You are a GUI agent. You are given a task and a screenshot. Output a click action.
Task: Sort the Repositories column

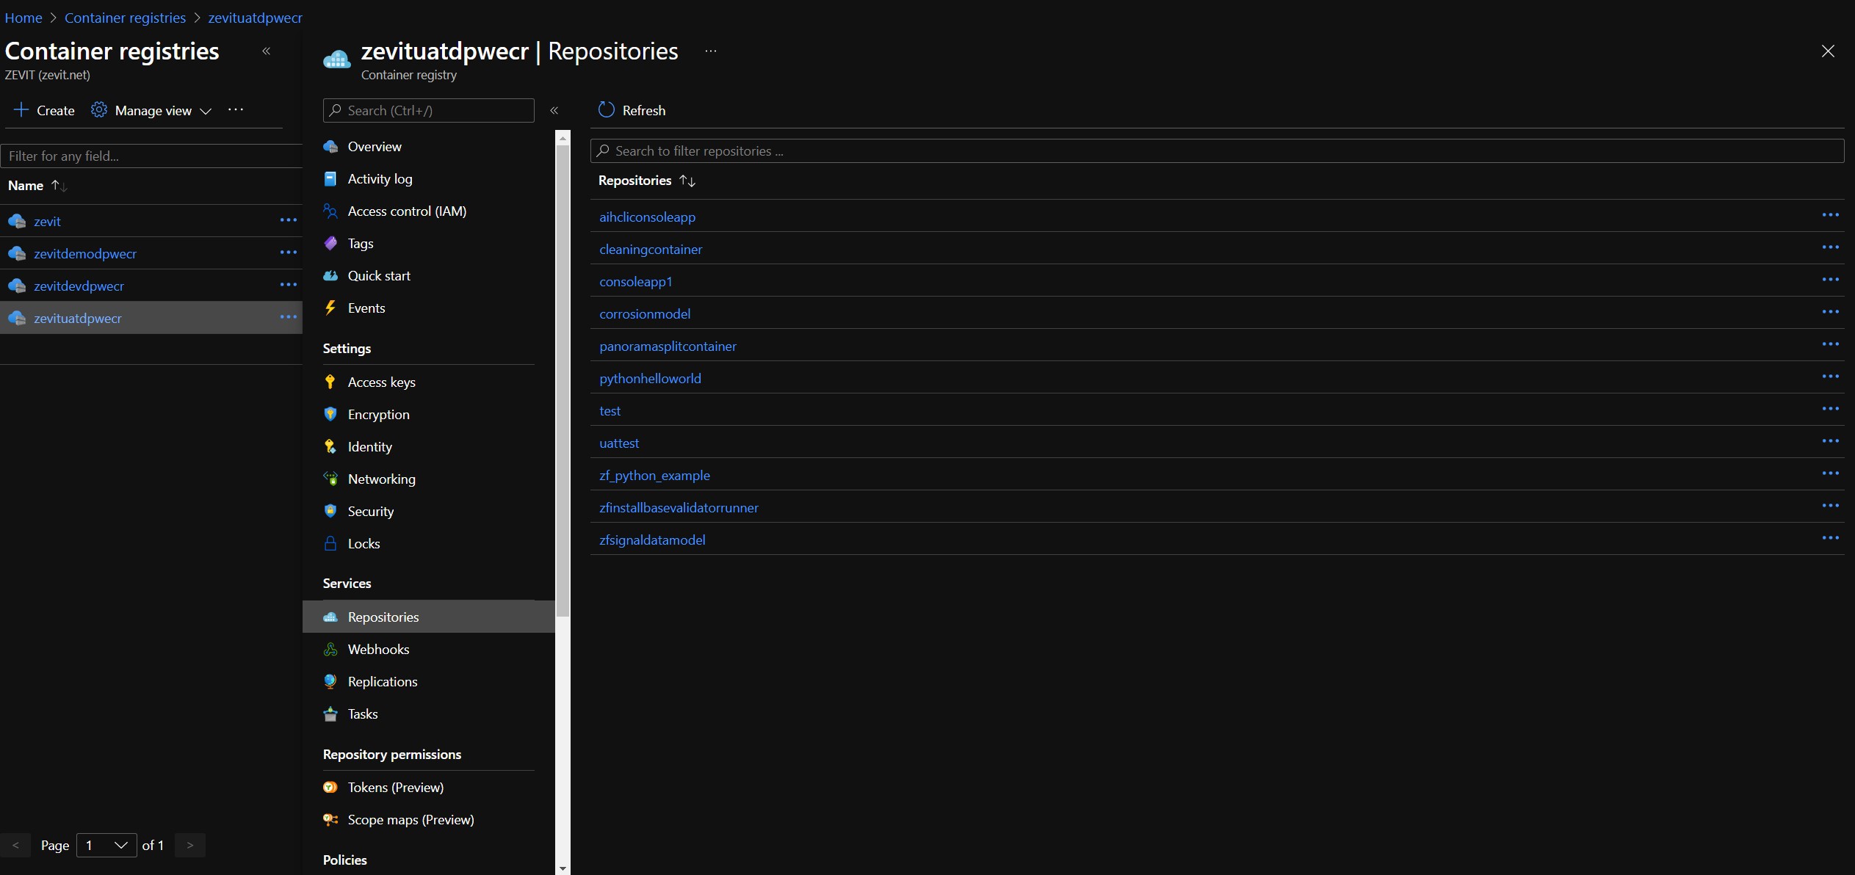(x=646, y=181)
